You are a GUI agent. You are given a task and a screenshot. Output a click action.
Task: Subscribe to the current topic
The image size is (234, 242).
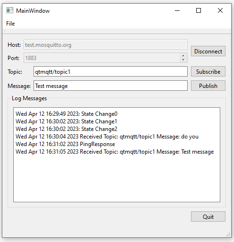pyautogui.click(x=208, y=71)
